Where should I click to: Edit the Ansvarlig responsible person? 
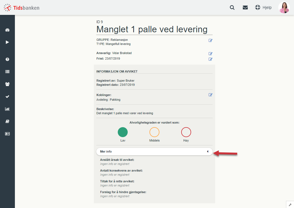click(x=210, y=54)
